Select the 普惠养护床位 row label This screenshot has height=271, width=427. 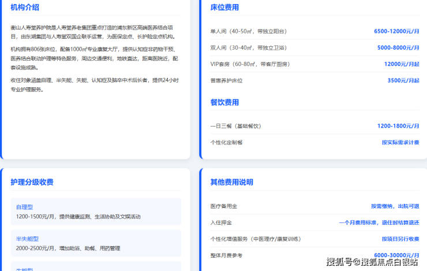[226, 81]
